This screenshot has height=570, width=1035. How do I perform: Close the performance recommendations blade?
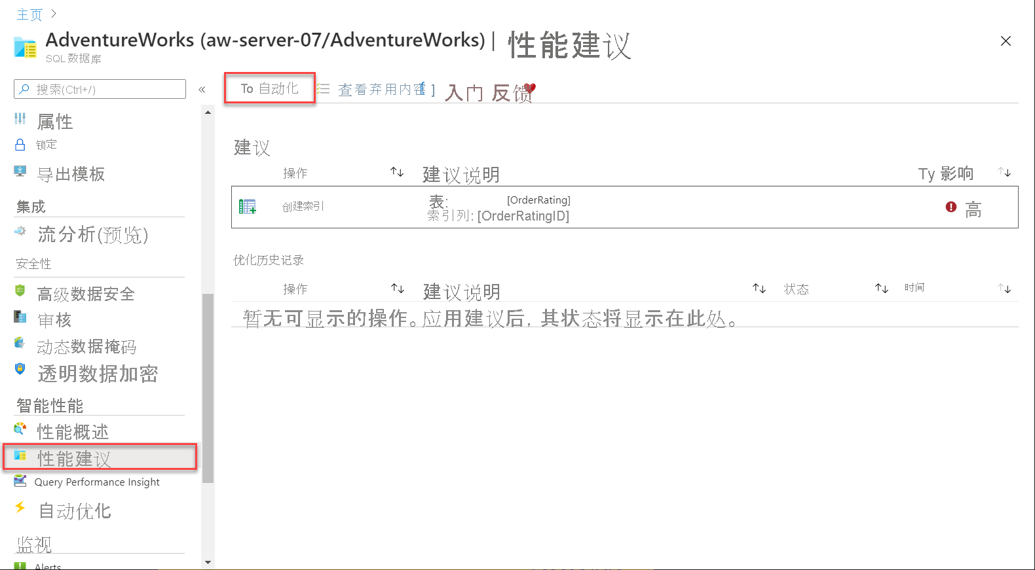click(1006, 41)
